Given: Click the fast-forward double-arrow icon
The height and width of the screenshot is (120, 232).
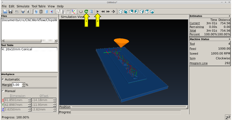Looking at the screenshot, I should click(x=108, y=11).
